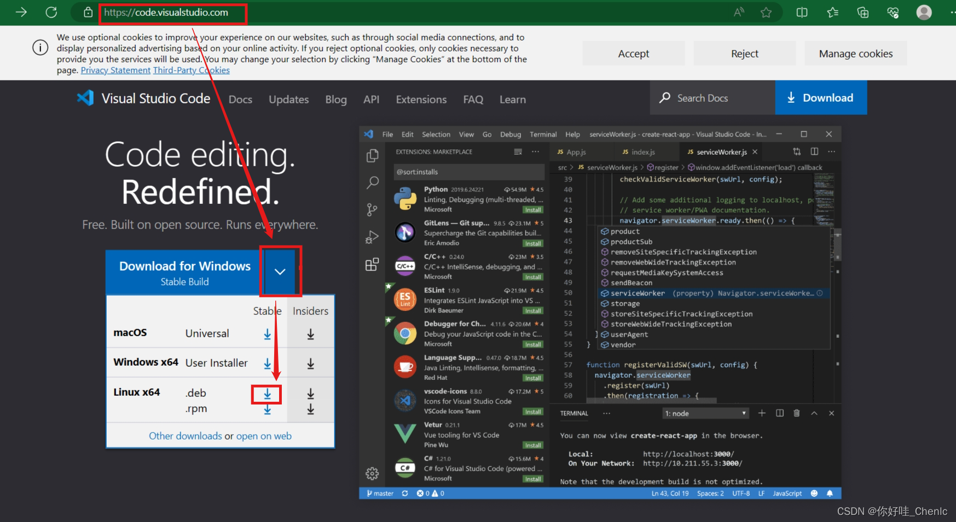This screenshot has height=522, width=956.
Task: Open the 'Other downloads' link
Action: click(185, 436)
